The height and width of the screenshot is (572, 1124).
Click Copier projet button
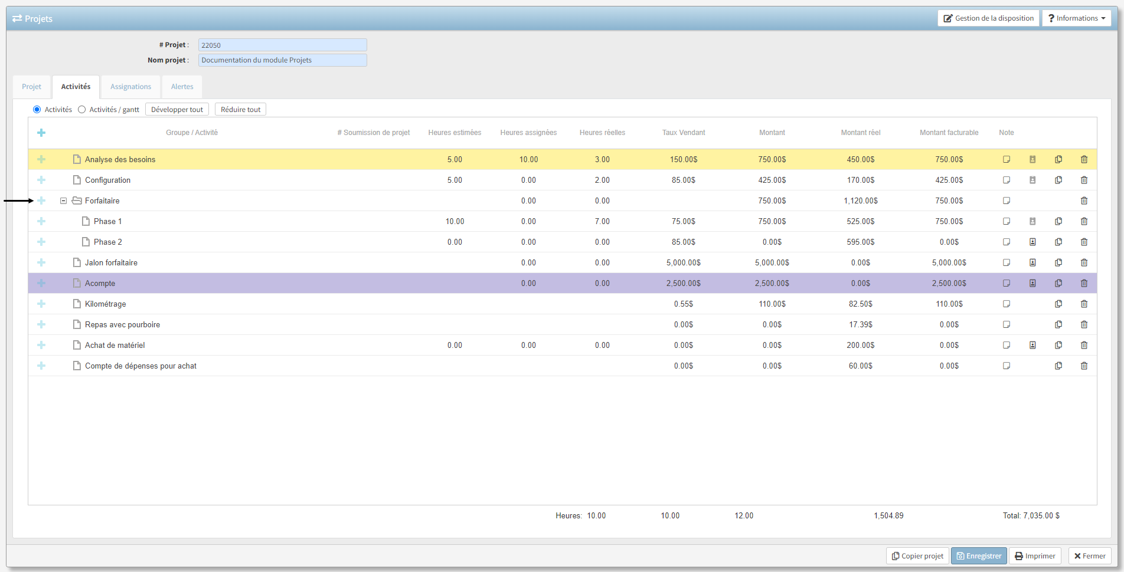point(917,556)
